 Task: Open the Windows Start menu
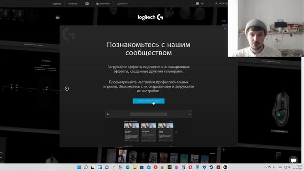(x=79, y=167)
